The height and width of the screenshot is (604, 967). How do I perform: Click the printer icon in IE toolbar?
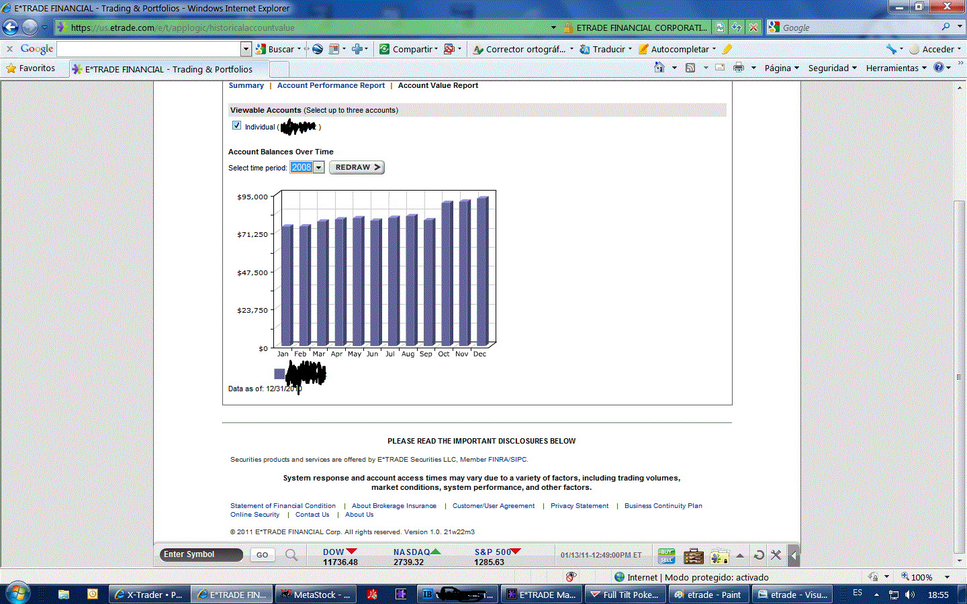click(x=739, y=68)
